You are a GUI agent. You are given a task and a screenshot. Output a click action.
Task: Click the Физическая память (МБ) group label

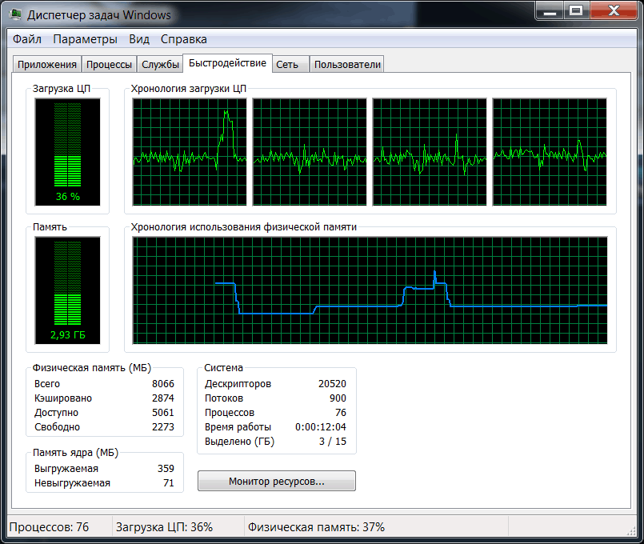(91, 368)
